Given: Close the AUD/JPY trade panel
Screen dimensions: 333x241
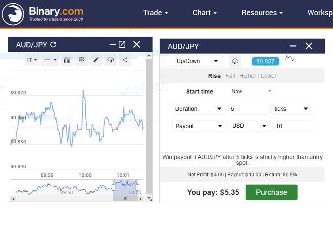Looking at the screenshot, I should [x=309, y=46].
